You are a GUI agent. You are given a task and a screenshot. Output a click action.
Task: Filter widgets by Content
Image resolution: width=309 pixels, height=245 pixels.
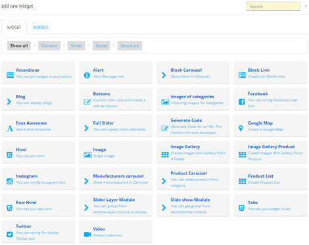click(x=49, y=45)
